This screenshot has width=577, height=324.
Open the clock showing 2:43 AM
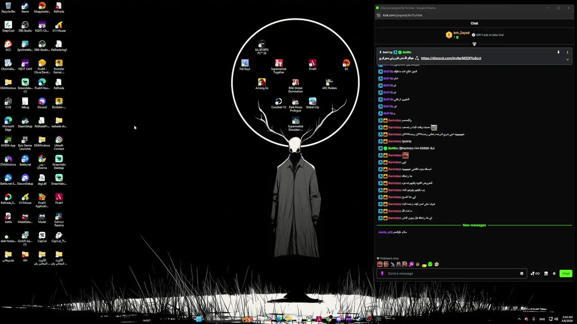(x=567, y=319)
